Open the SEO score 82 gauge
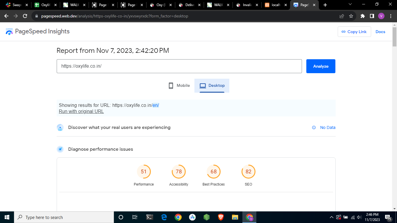Screen dimensions: 397x223 [248, 172]
